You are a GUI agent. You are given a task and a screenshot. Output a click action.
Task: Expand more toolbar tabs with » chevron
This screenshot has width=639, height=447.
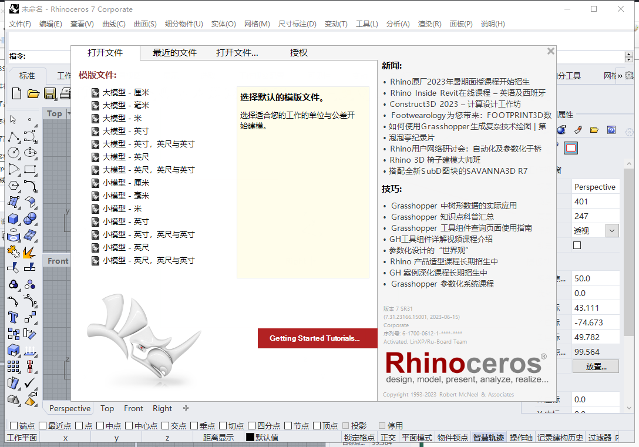point(620,75)
